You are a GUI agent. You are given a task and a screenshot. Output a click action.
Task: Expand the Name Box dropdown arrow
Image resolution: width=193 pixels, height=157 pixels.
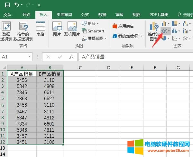(x=30, y=57)
